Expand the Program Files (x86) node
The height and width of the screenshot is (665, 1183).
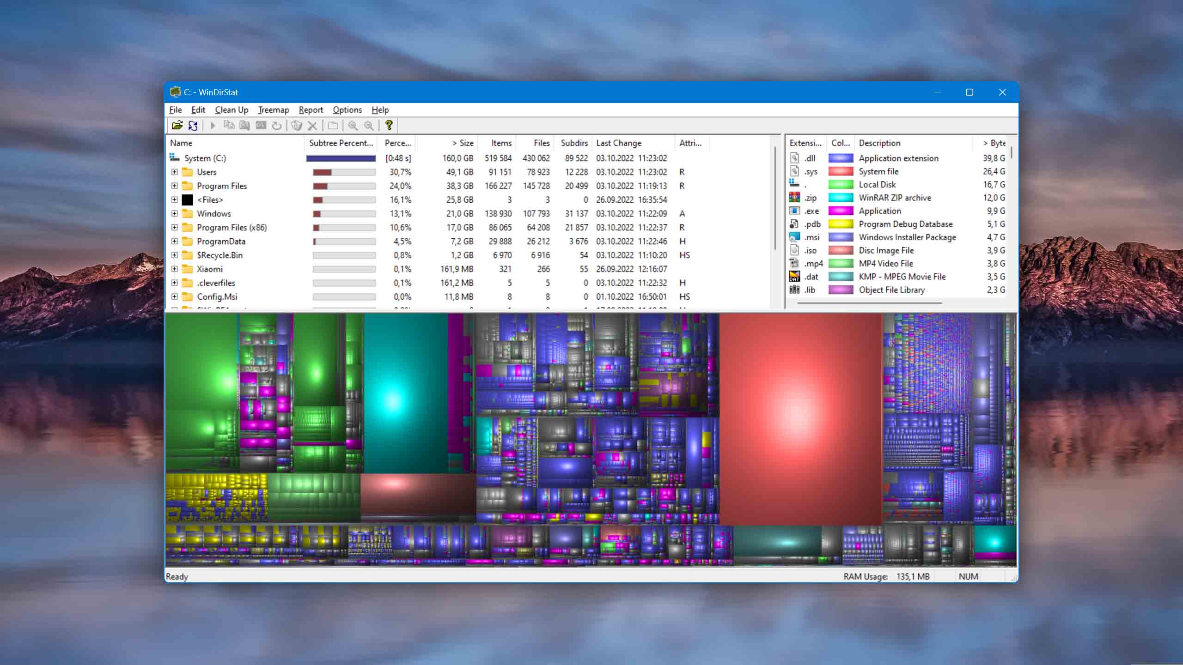tap(174, 227)
